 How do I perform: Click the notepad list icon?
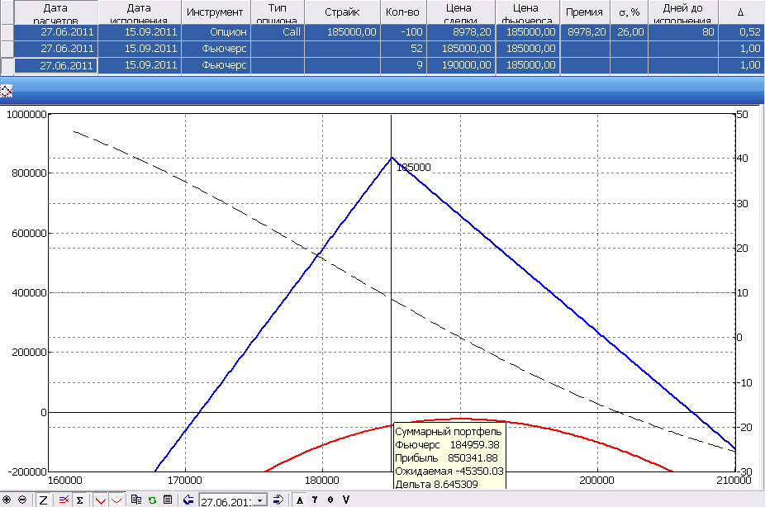(x=168, y=500)
